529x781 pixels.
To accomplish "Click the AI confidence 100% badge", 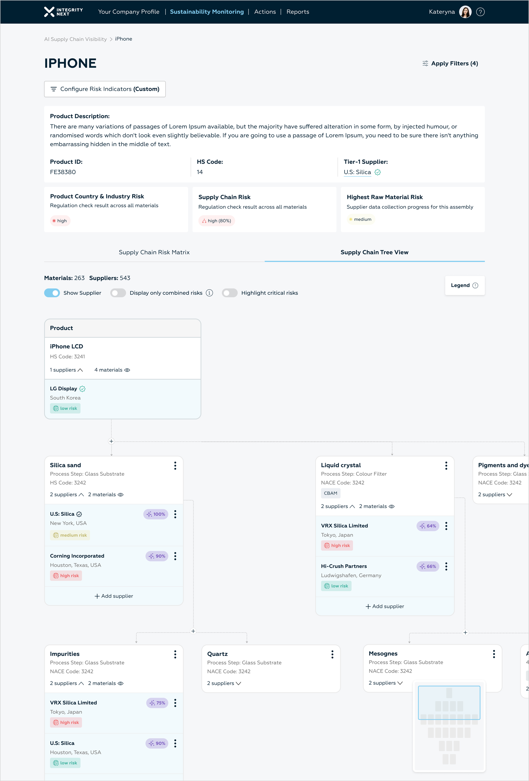I will coord(156,514).
